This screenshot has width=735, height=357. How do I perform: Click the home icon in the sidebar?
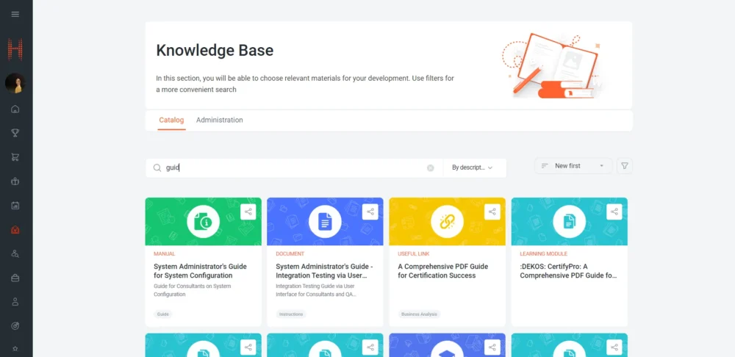point(15,109)
